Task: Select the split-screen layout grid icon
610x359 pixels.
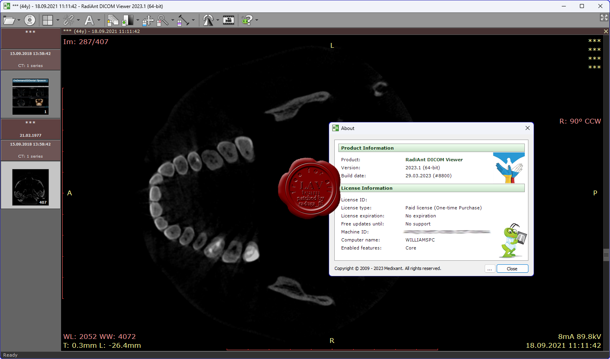Action: [x=48, y=20]
